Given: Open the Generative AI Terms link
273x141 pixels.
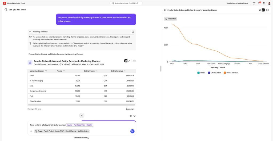Looking at the screenshot, I should pos(80,138).
